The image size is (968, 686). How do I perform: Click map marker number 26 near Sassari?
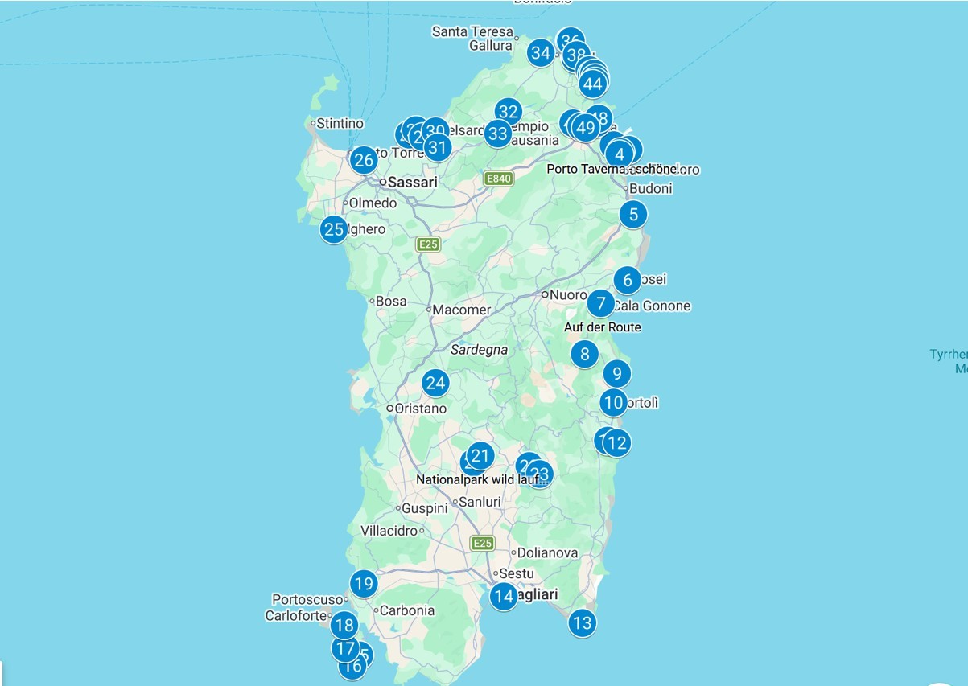coord(364,160)
